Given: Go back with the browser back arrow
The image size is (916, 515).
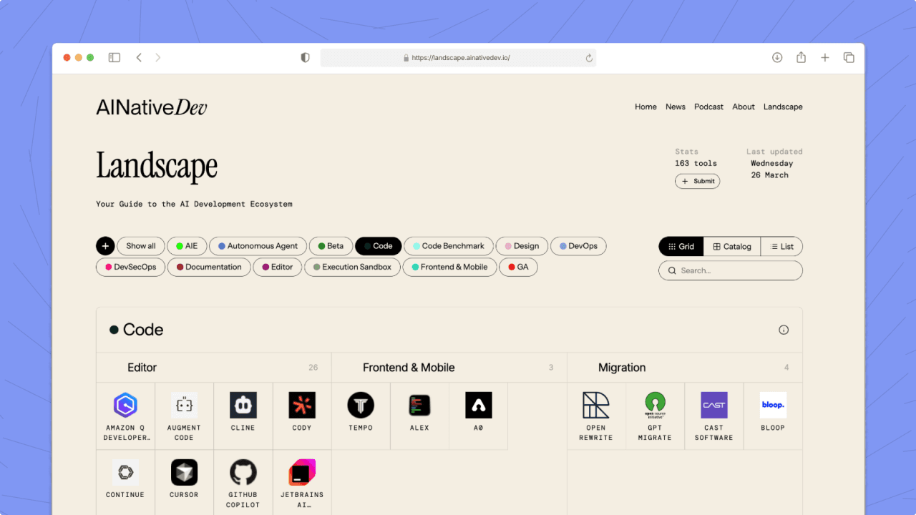Looking at the screenshot, I should click(139, 58).
